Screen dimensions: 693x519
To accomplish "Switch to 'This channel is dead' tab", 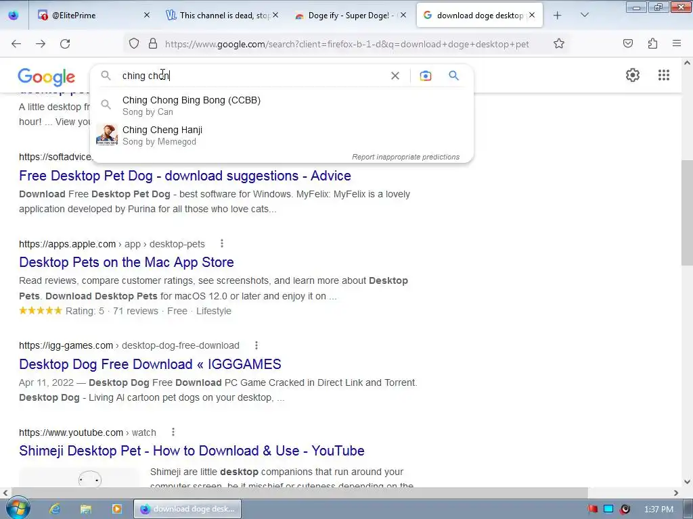I will point(222,15).
